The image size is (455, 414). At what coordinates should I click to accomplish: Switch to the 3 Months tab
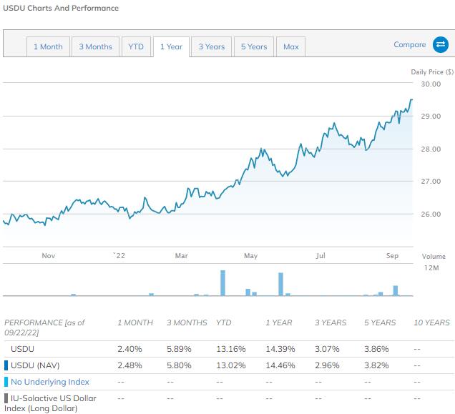[95, 47]
